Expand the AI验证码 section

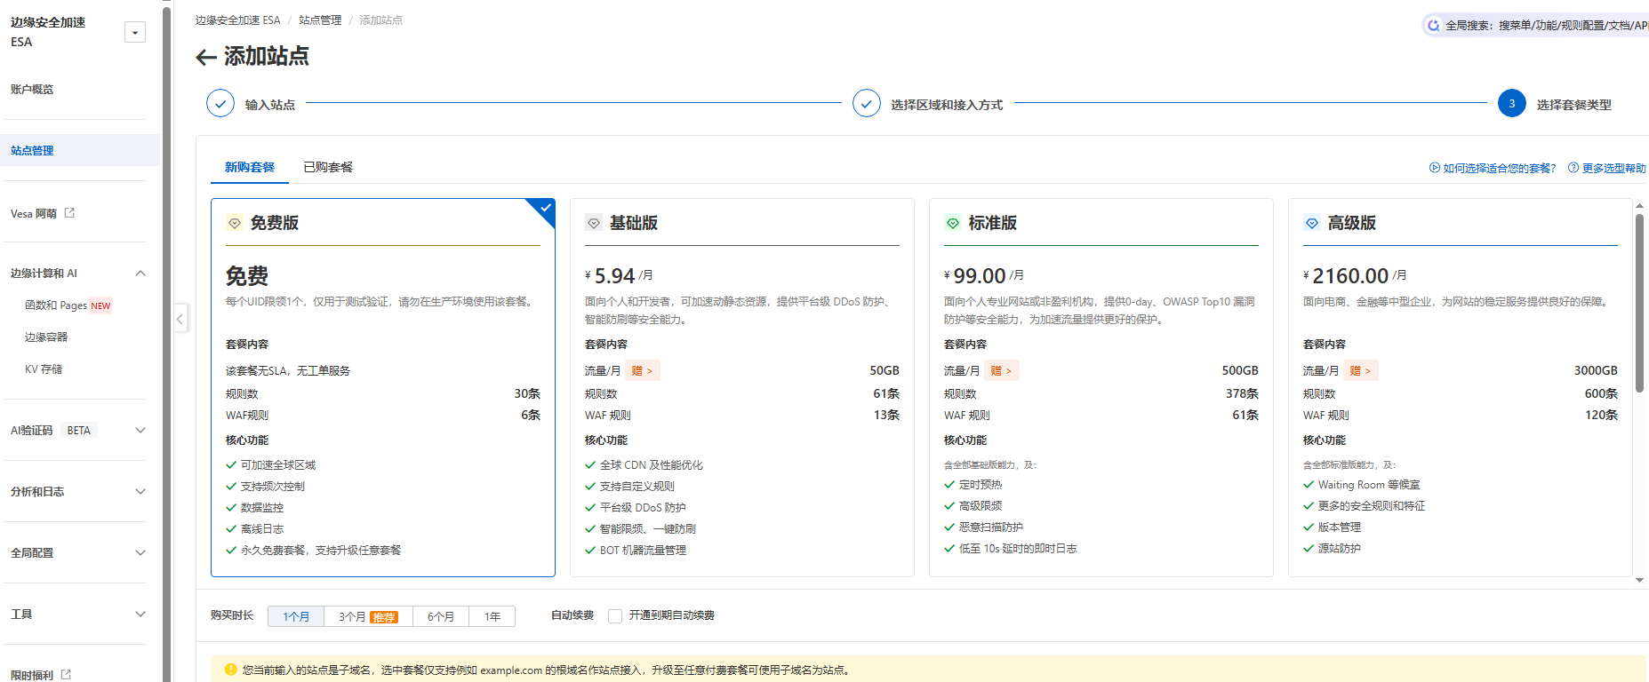coord(140,431)
